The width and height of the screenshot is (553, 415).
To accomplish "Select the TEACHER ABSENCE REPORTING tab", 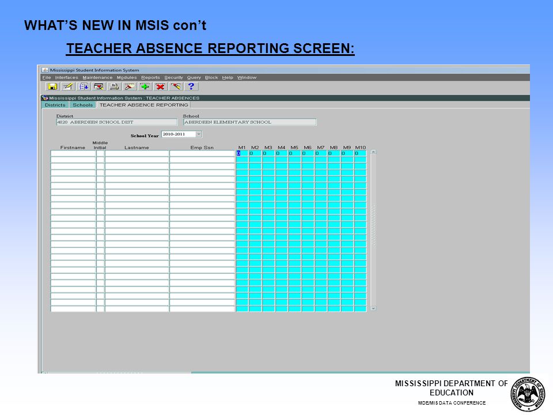I will pyautogui.click(x=143, y=105).
